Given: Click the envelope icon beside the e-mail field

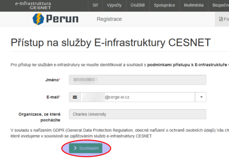Looking at the screenshot, I should [x=75, y=97].
